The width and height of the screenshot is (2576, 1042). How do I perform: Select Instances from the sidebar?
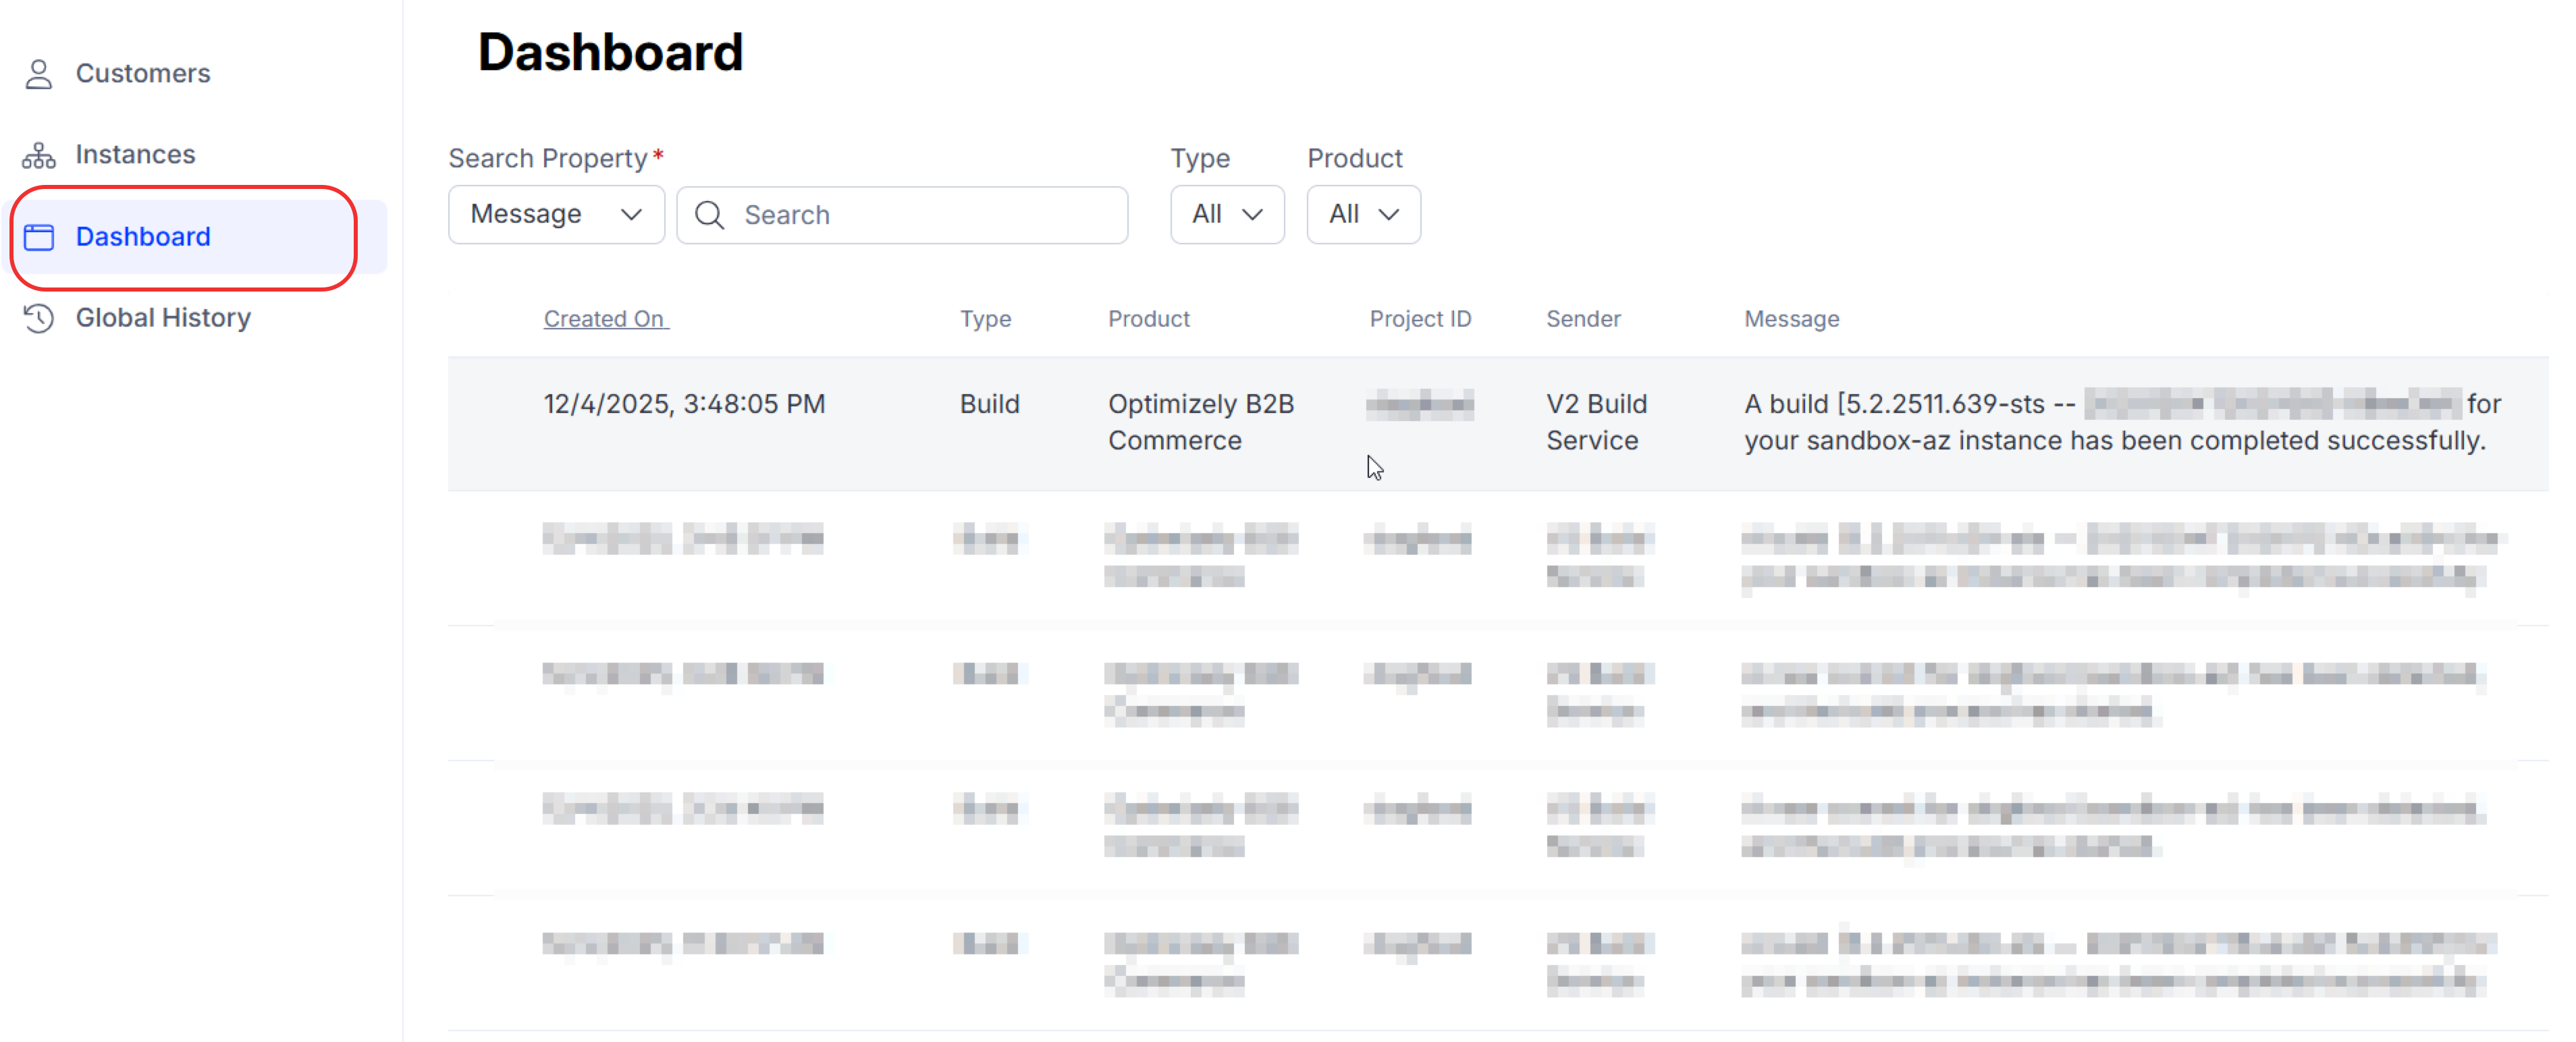135,155
